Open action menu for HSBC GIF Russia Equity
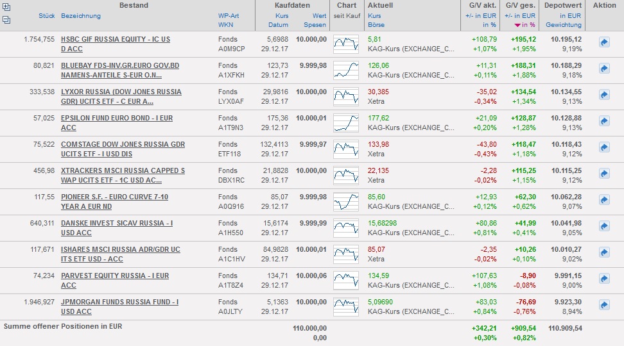This screenshot has width=624, height=346. (x=604, y=42)
